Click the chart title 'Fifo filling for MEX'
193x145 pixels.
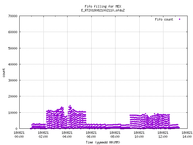(x=103, y=6)
